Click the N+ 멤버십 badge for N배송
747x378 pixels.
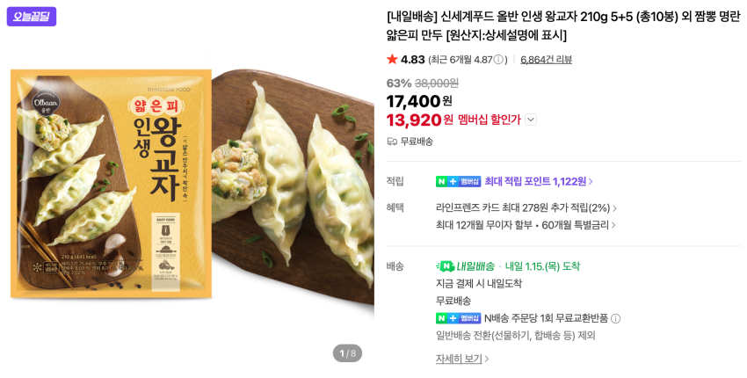(458, 318)
